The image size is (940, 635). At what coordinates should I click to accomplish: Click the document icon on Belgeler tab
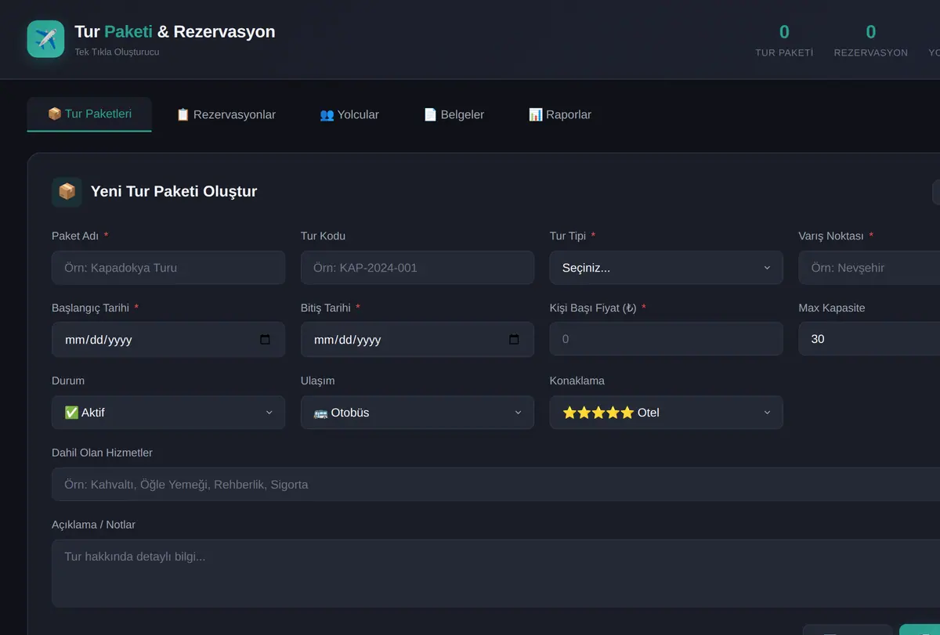click(x=430, y=115)
